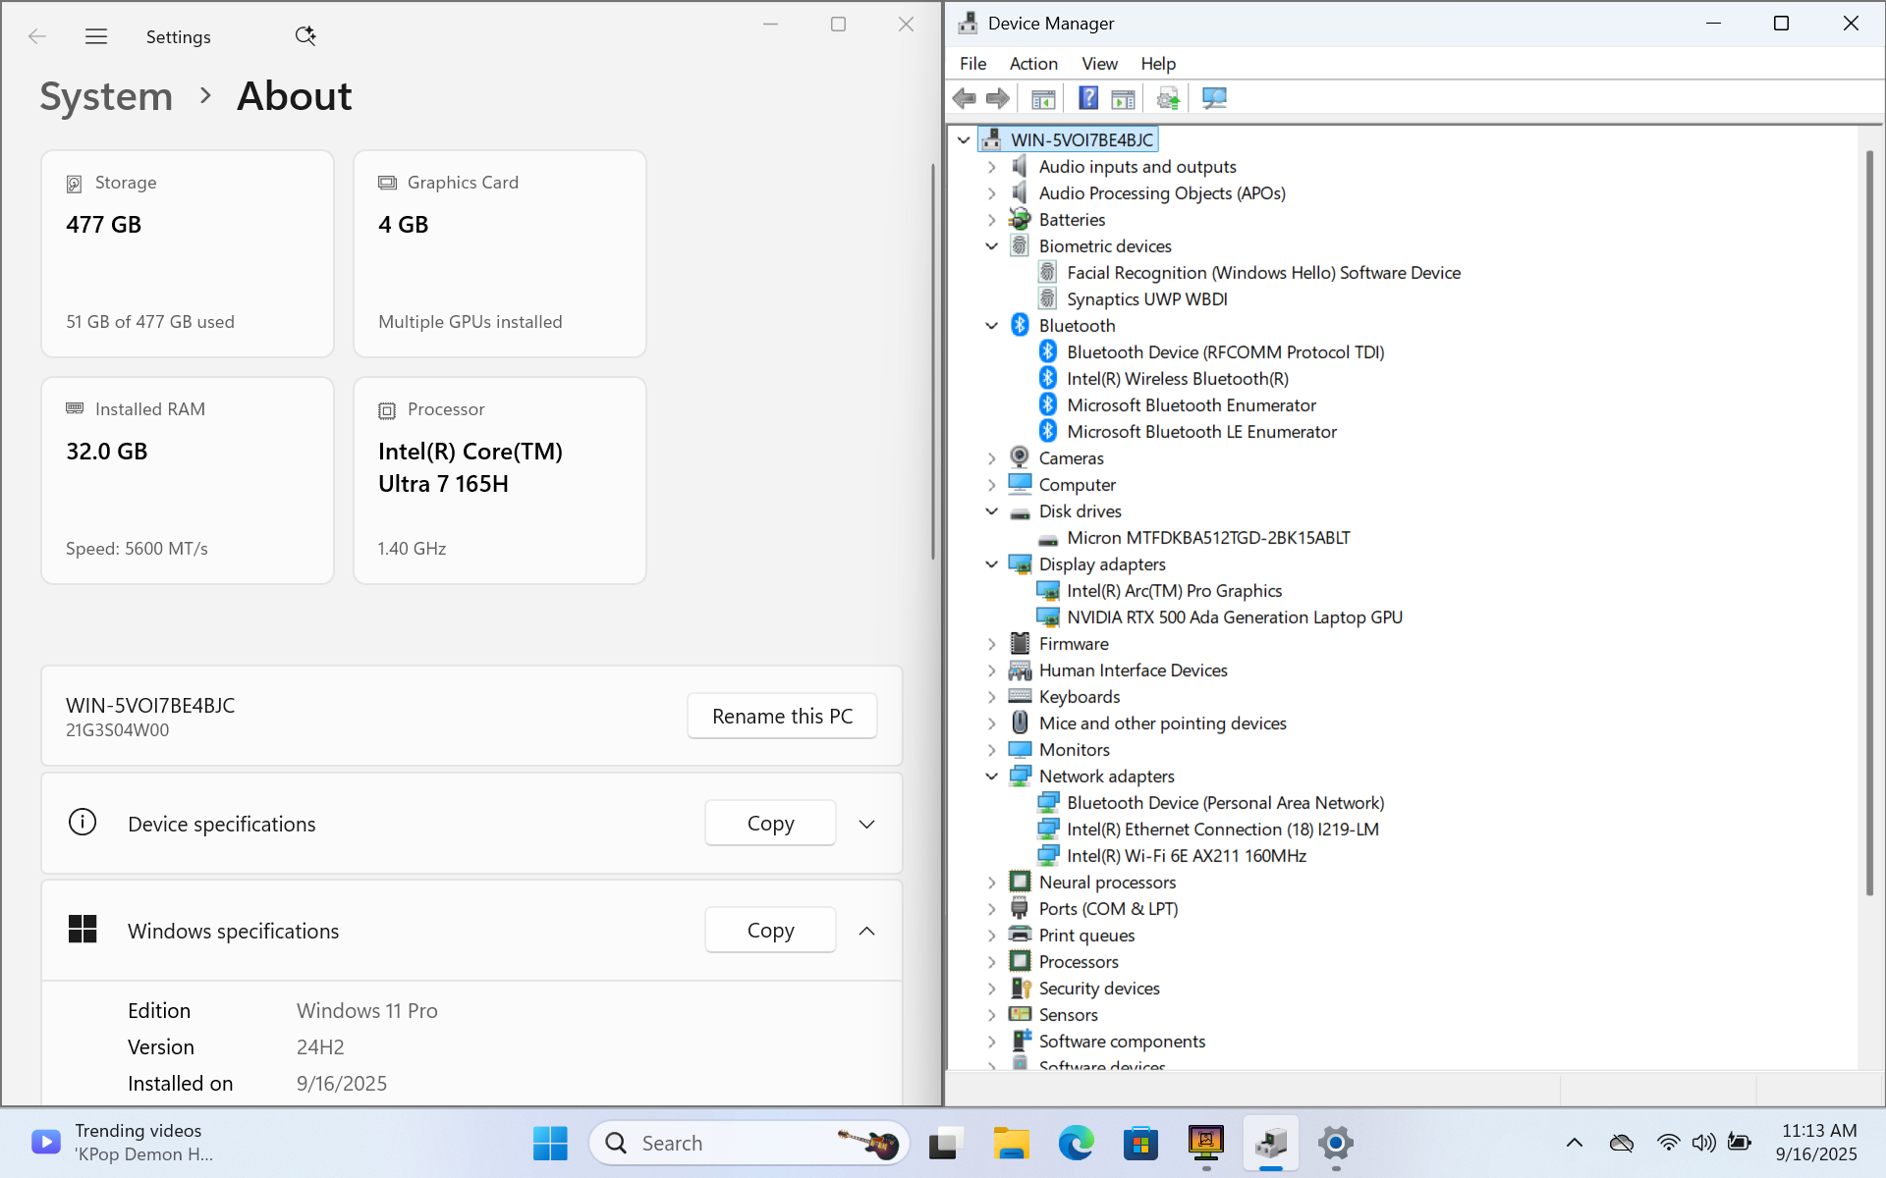Image resolution: width=1886 pixels, height=1178 pixels.
Task: Click Settings gear icon on the taskbar
Action: coord(1336,1143)
